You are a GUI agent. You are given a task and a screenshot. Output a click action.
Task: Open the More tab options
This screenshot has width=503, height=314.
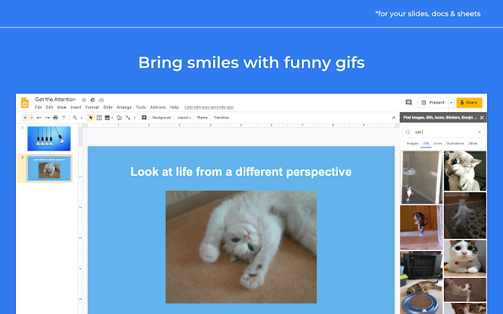click(473, 144)
